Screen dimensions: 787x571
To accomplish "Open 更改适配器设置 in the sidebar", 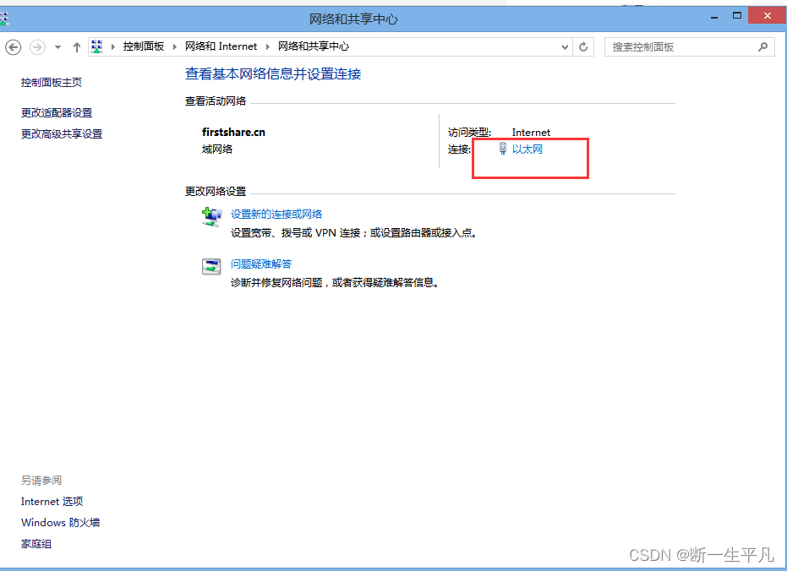I will point(57,111).
